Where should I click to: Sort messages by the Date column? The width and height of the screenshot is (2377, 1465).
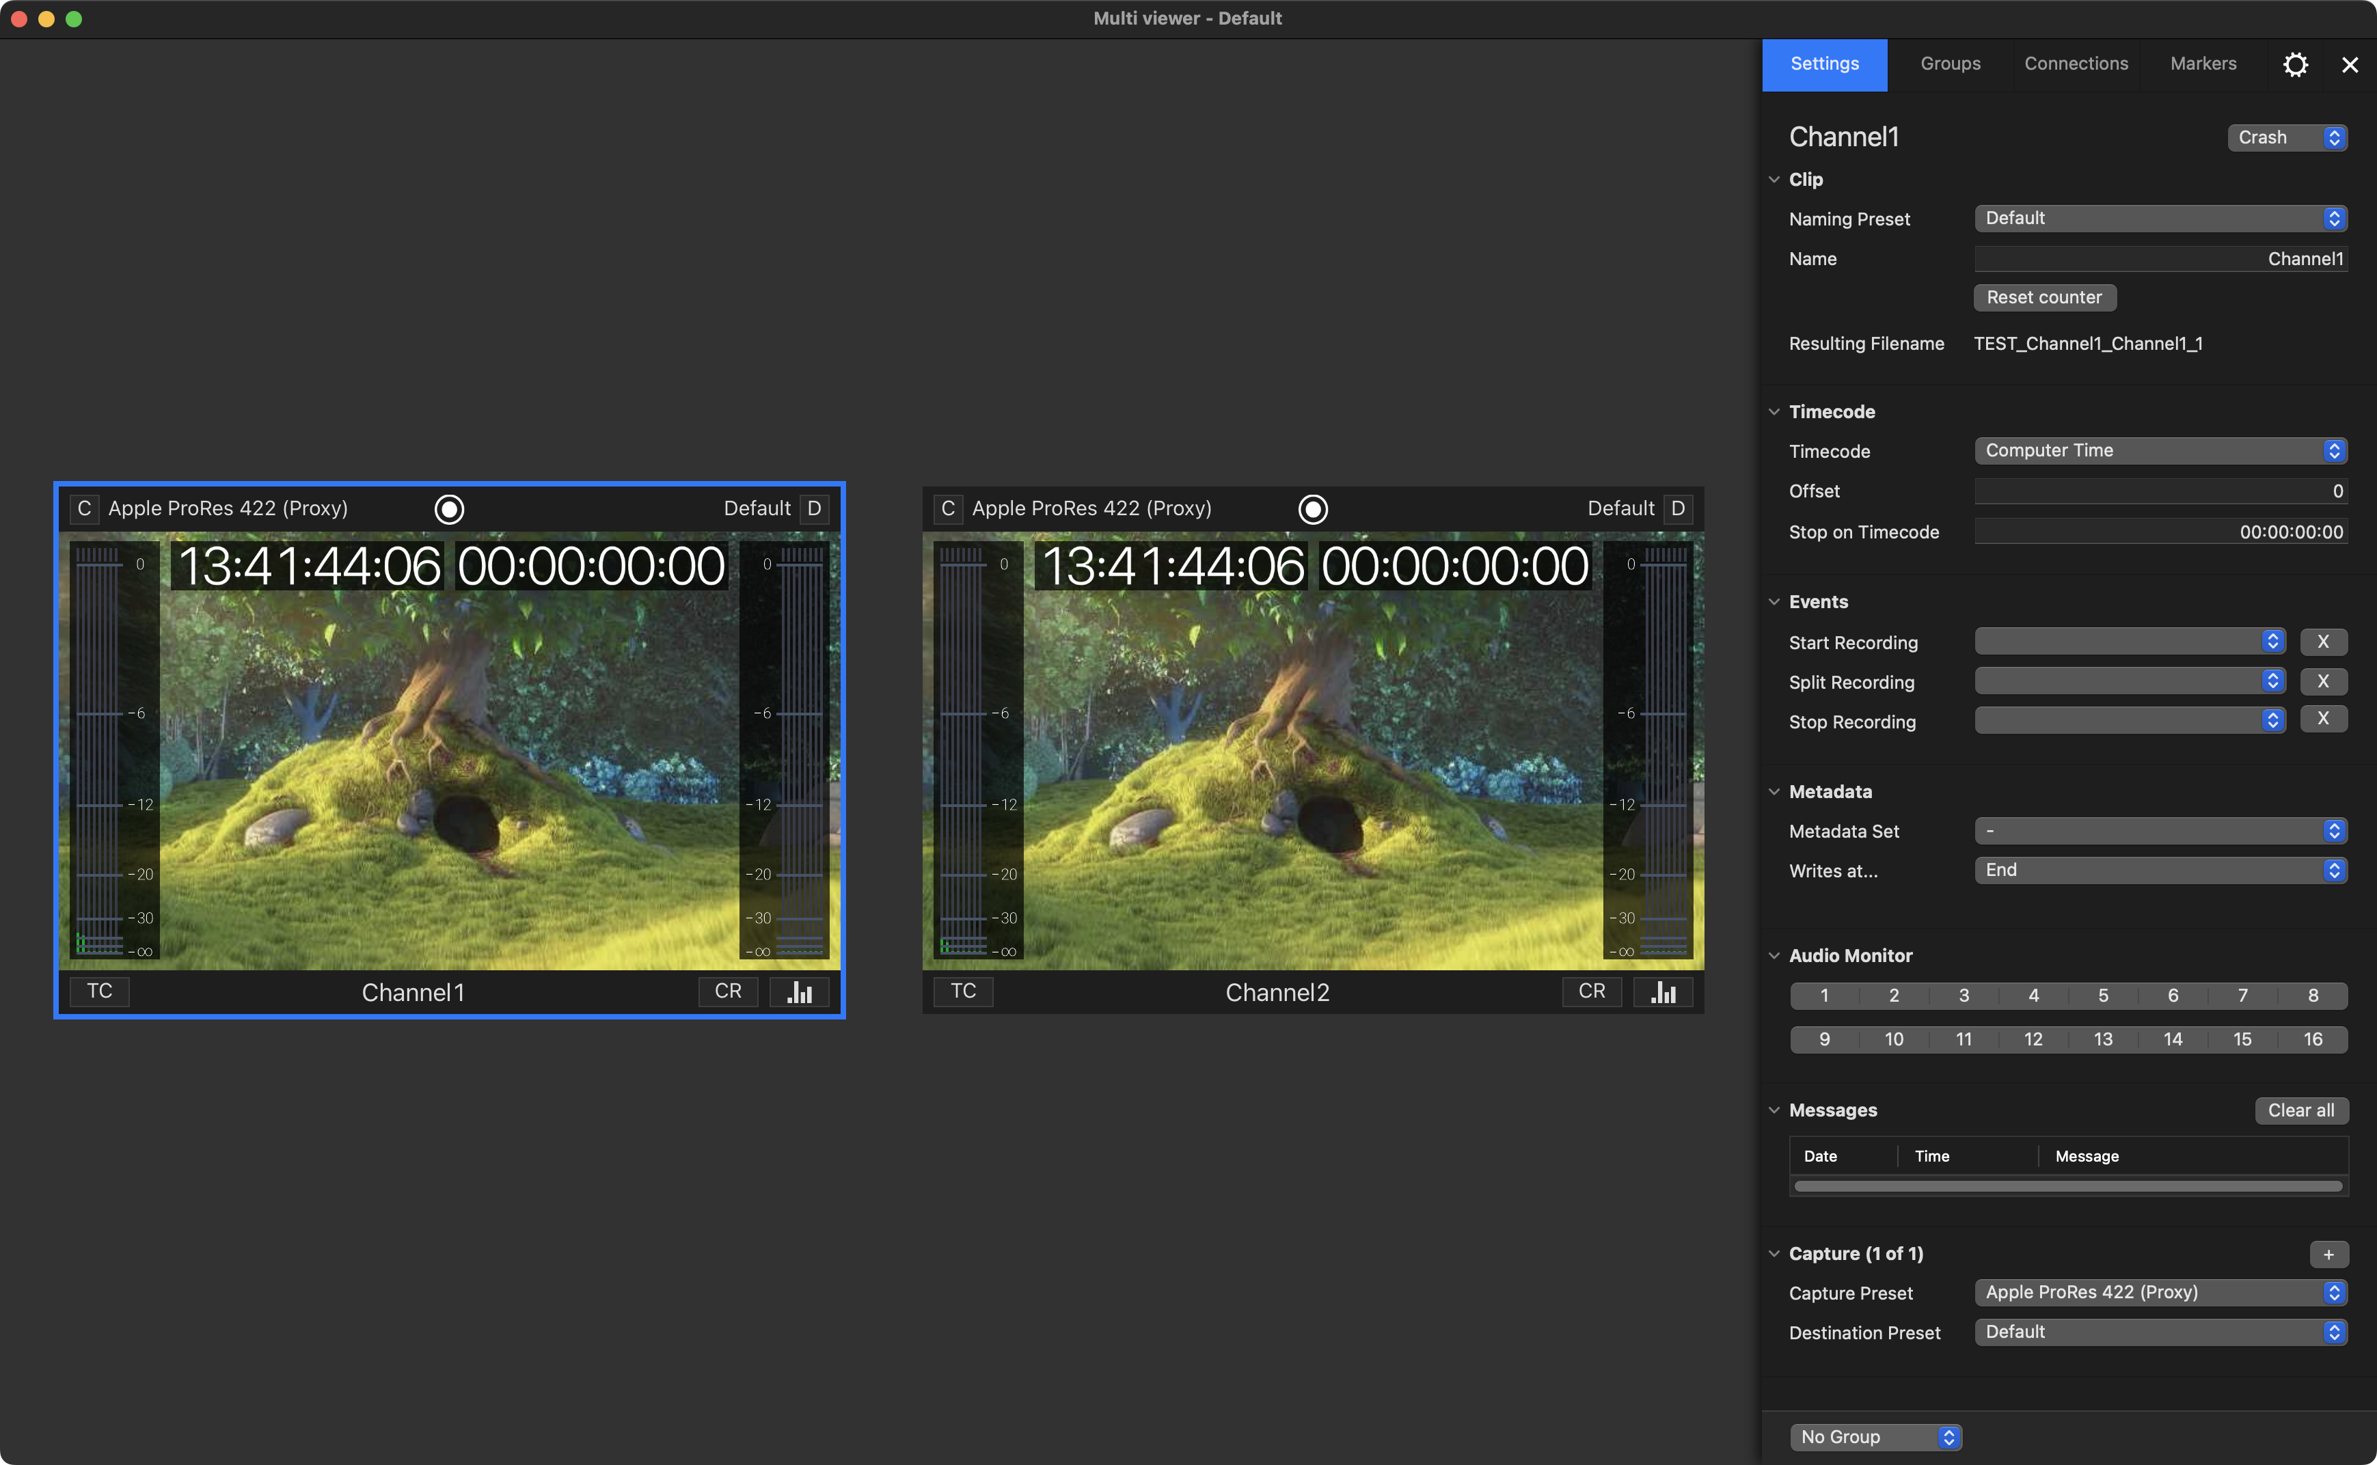1842,1156
